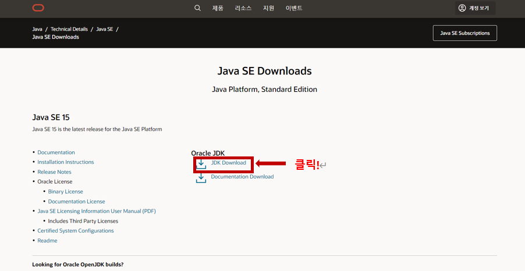Image resolution: width=525 pixels, height=271 pixels.
Task: Open the 리소스 menu
Action: click(243, 8)
